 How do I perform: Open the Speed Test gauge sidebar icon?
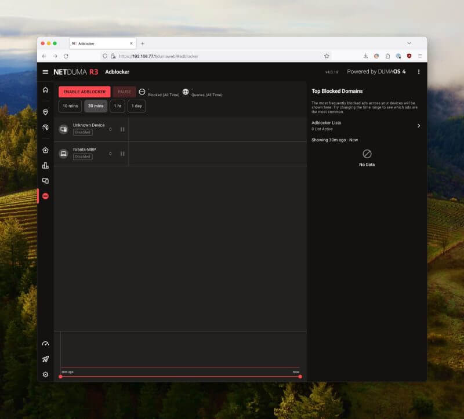(x=45, y=344)
